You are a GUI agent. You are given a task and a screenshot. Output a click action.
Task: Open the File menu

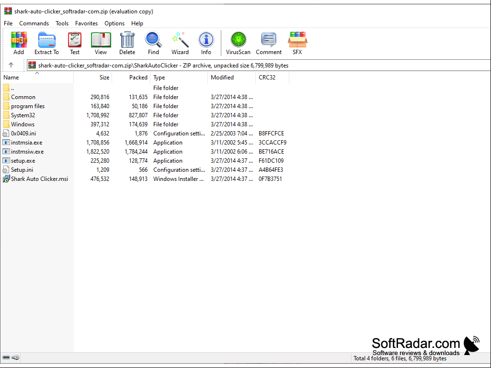coord(8,23)
